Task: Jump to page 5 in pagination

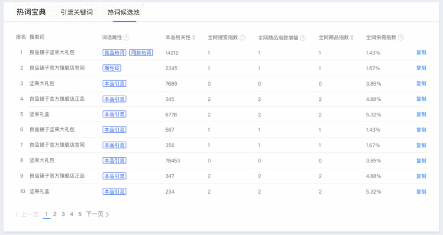Action: pyautogui.click(x=80, y=214)
